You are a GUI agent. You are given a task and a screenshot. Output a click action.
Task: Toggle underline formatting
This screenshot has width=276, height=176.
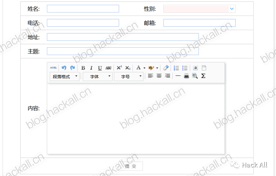100,68
